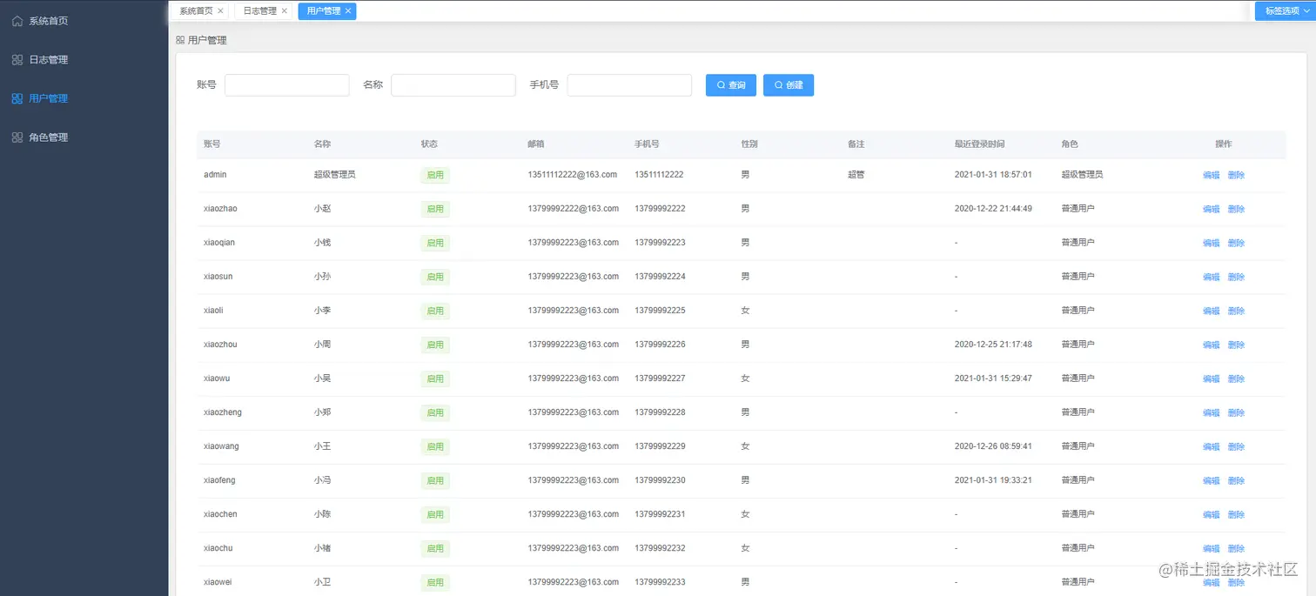
Task: Edit the xiaoqian user
Action: pyautogui.click(x=1211, y=243)
